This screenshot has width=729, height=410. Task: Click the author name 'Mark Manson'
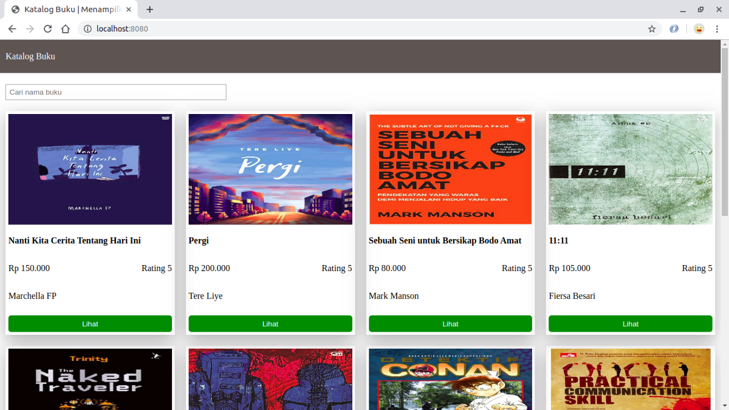[x=394, y=296]
